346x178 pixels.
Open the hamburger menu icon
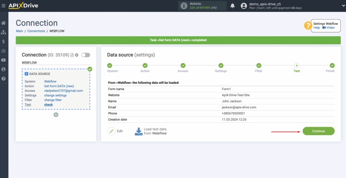[x=3, y=6]
